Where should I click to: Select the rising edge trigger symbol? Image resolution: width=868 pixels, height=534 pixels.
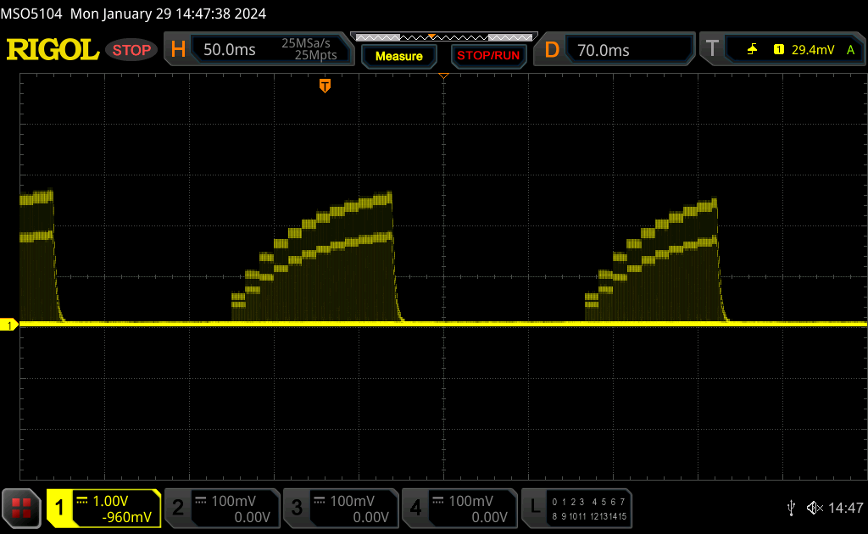pos(752,50)
